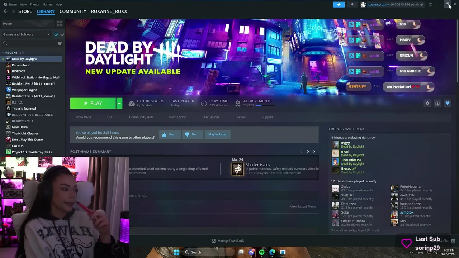Click the volume icon in system tray
The width and height of the screenshot is (459, 258).
(435, 252)
